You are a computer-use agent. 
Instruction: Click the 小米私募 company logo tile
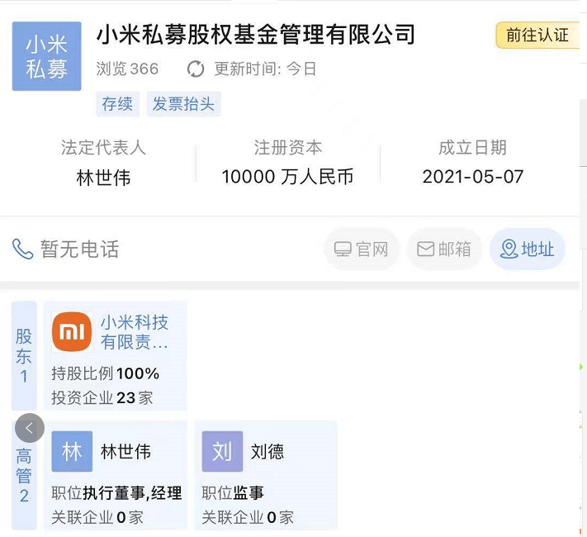[46, 56]
